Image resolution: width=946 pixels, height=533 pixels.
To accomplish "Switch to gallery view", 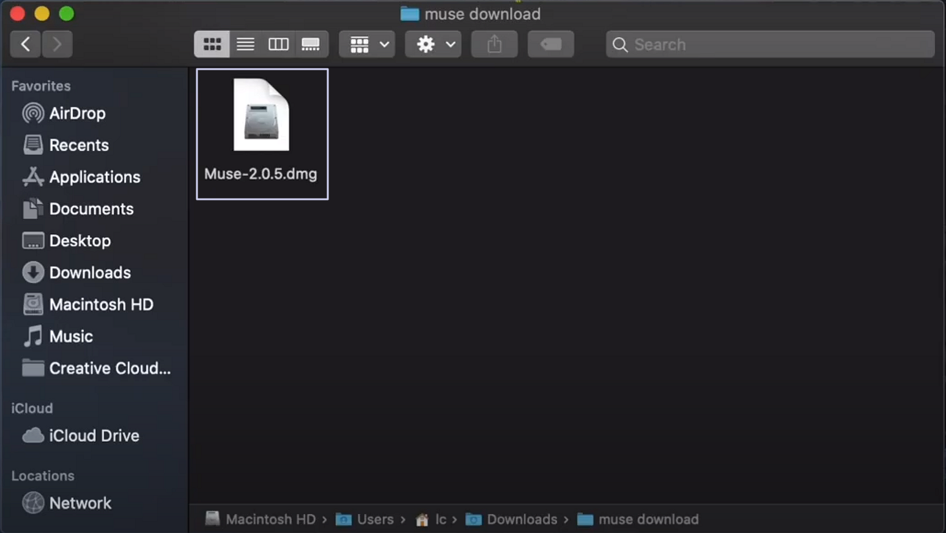I will point(311,44).
